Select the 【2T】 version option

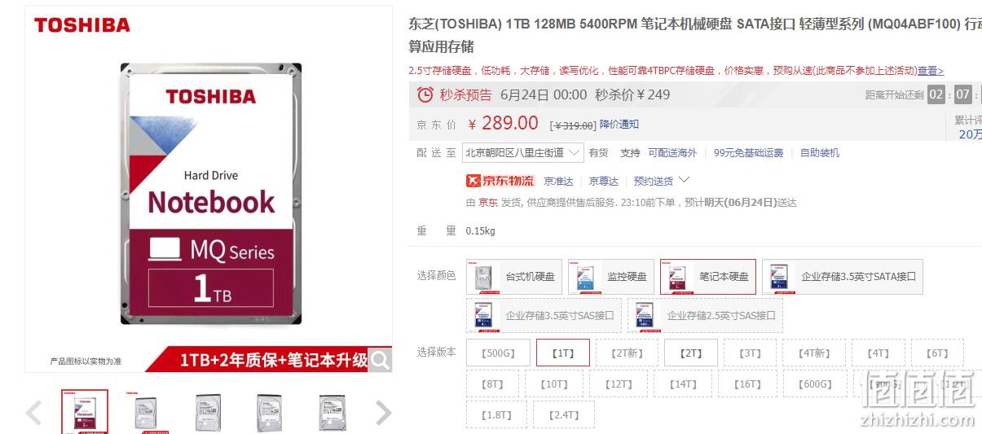(x=691, y=353)
